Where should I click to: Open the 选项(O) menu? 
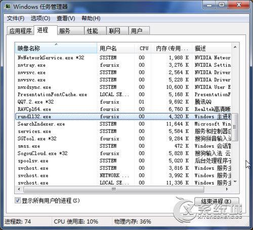coord(40,18)
